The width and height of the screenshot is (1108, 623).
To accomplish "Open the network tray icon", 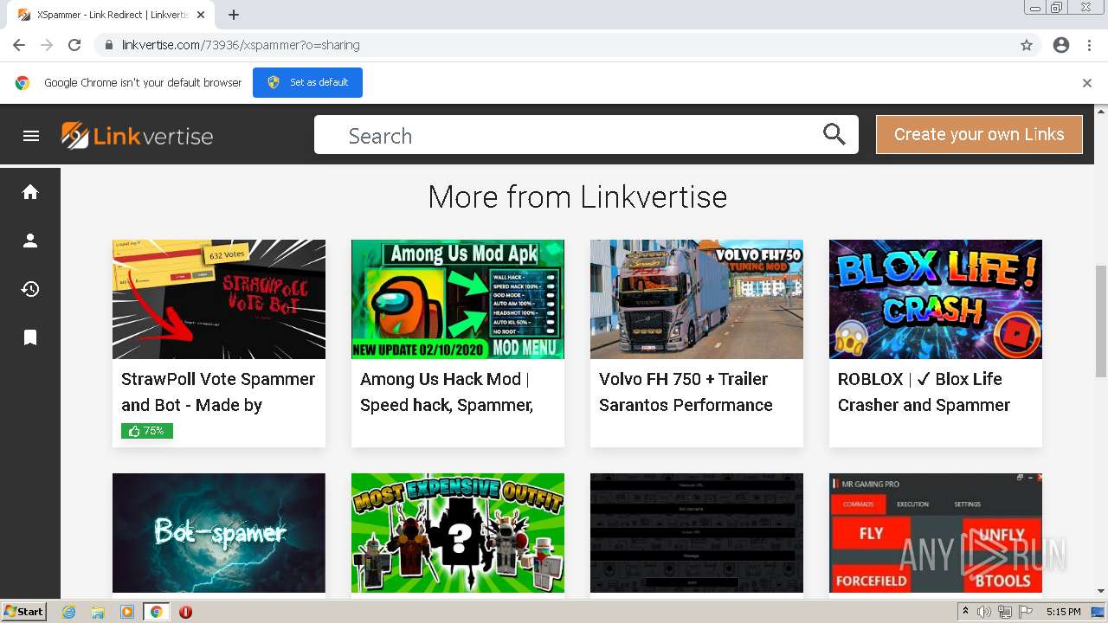I will tap(1005, 612).
